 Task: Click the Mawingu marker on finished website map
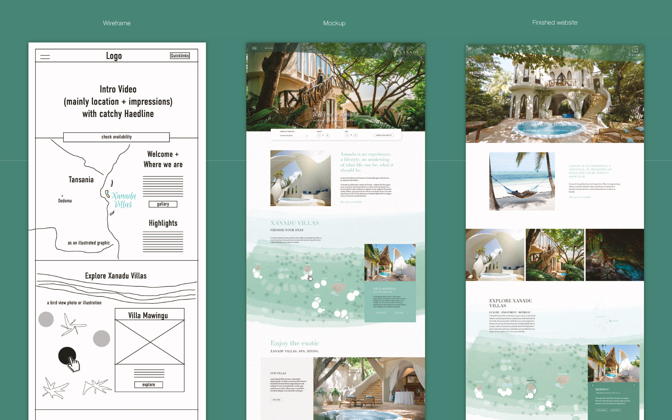(x=531, y=387)
